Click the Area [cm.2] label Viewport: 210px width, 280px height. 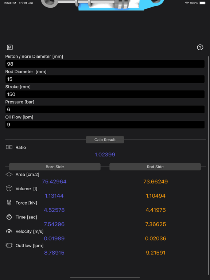(27, 175)
